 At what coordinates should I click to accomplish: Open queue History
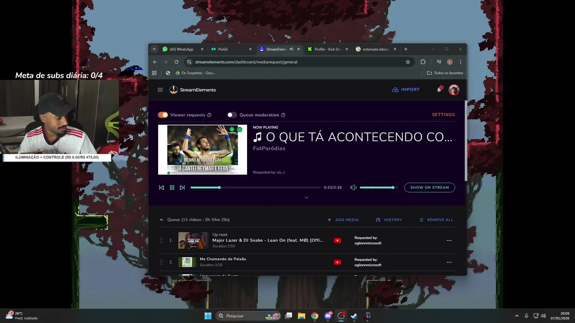389,220
